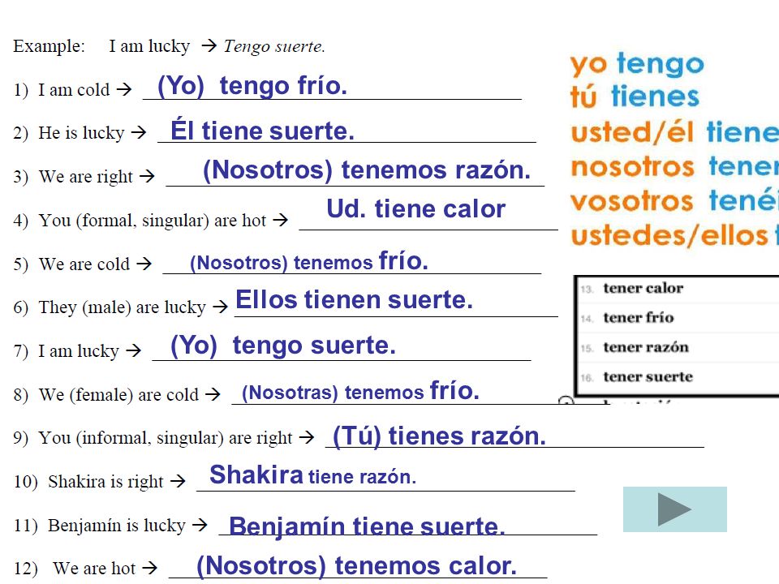The height and width of the screenshot is (584, 779).
Task: Click the prompt '1) I am cold'
Action: tap(62, 90)
